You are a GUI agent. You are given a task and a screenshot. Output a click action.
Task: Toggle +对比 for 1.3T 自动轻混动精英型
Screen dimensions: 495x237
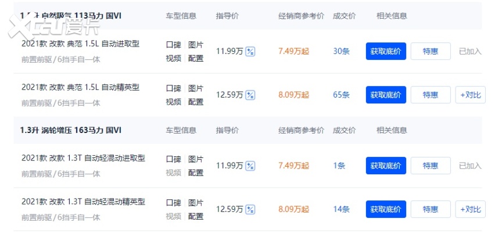point(471,209)
